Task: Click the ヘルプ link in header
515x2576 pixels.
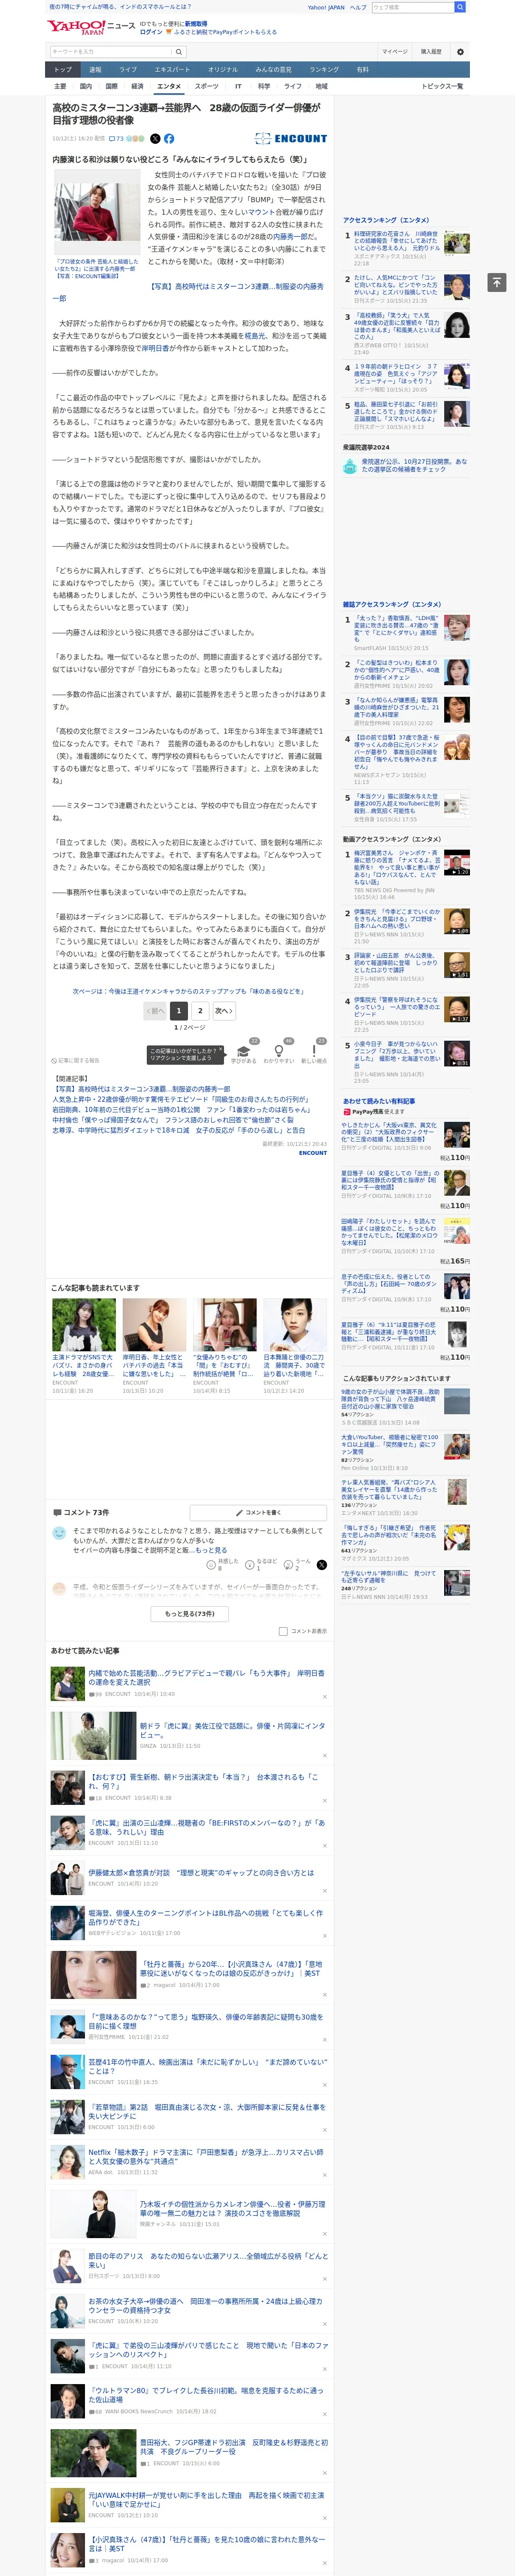Action: [x=358, y=7]
